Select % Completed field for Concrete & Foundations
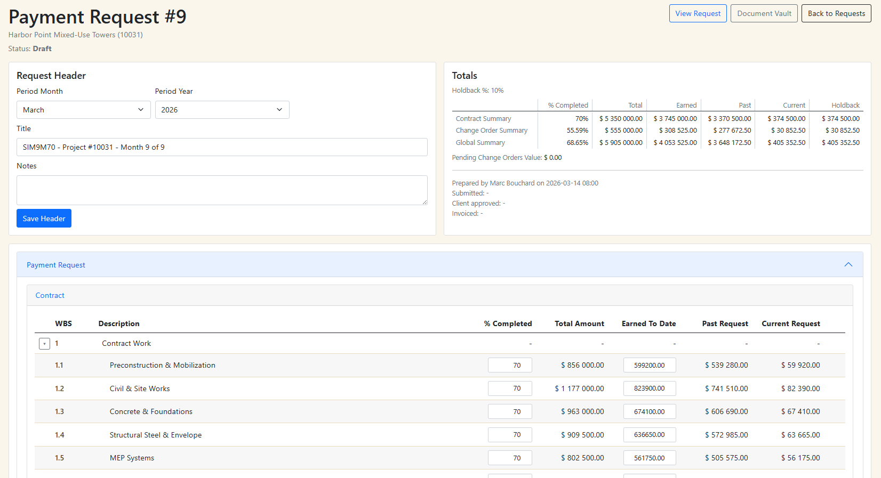The height and width of the screenshot is (478, 881). (x=510, y=411)
